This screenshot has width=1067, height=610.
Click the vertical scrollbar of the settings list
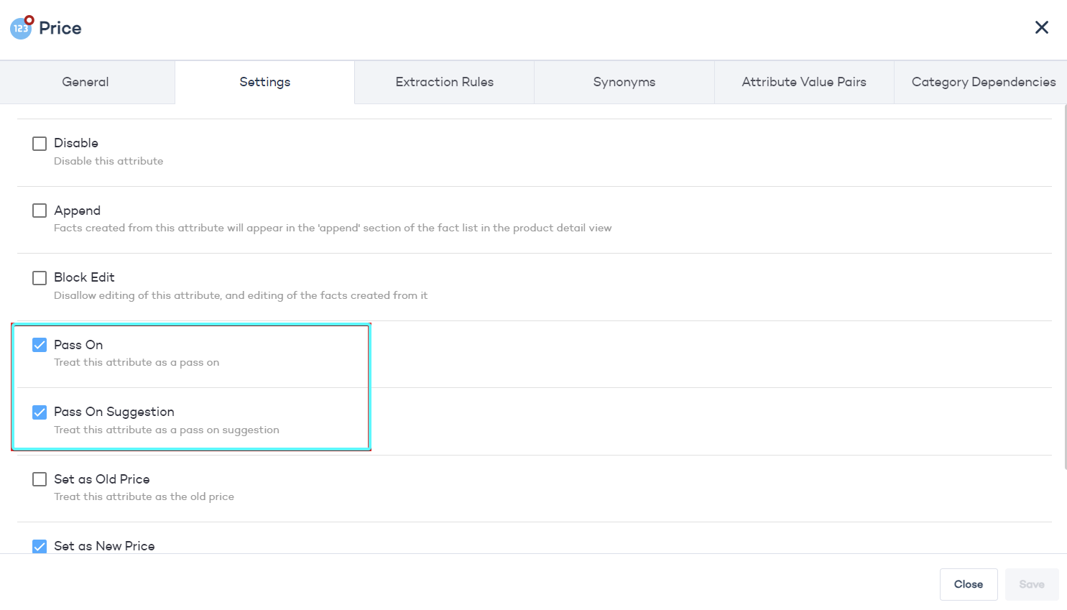(1065, 287)
